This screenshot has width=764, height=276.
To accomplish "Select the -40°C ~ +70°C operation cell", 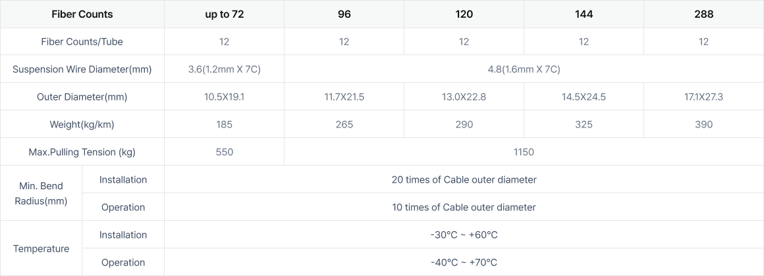I will tap(464, 262).
